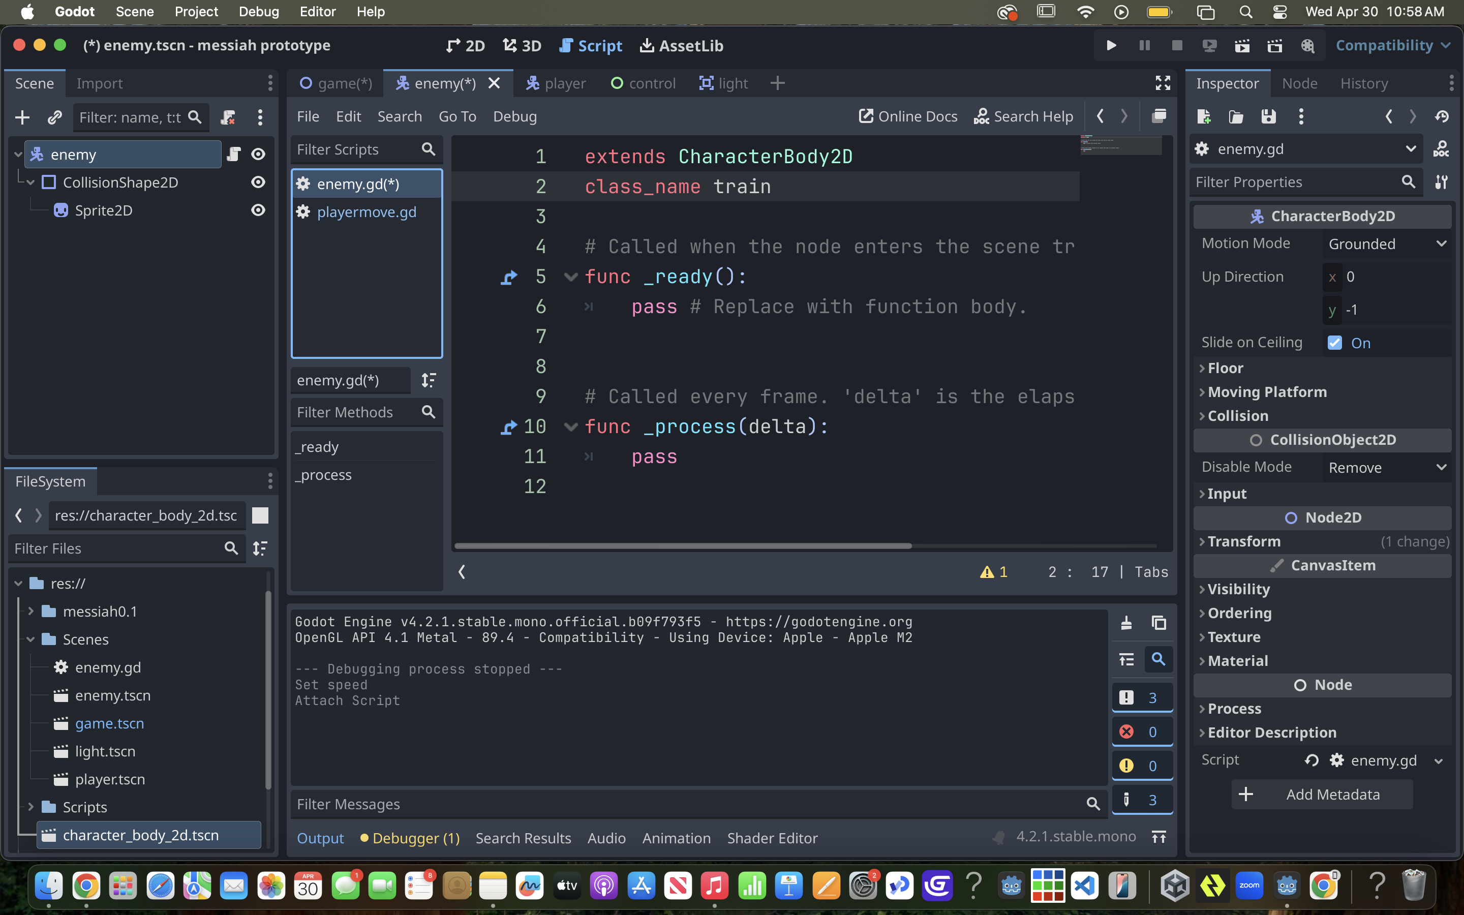Screen dimensions: 1464x915
Task: Fold the _ready function at line 5
Action: click(570, 277)
